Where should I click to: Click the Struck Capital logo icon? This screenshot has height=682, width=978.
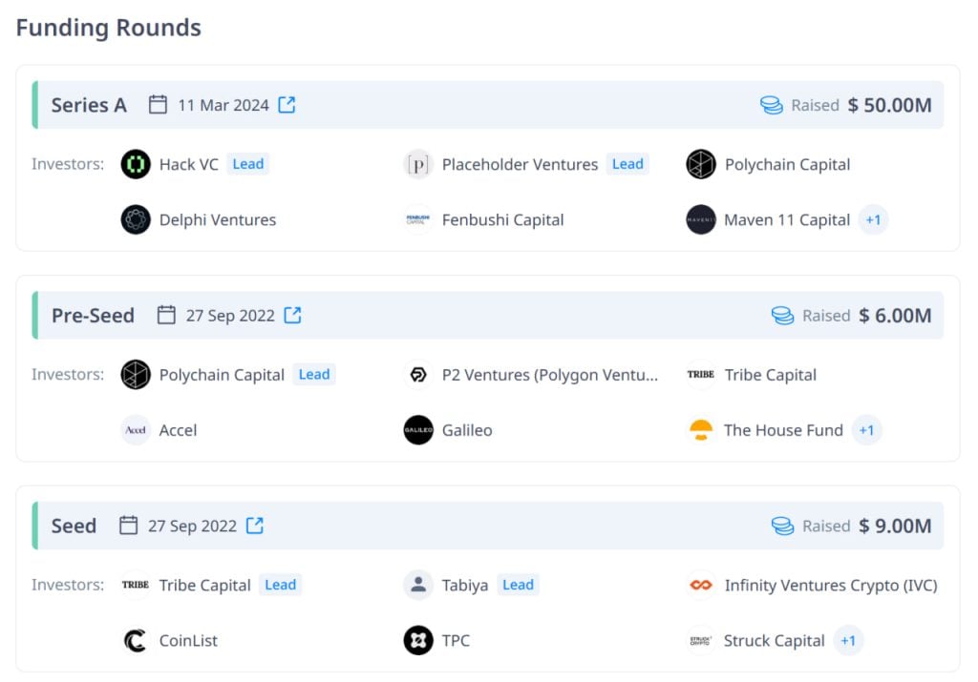pyautogui.click(x=701, y=641)
